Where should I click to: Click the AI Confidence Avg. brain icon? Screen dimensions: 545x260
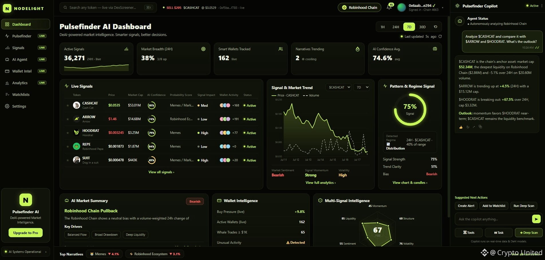point(435,49)
